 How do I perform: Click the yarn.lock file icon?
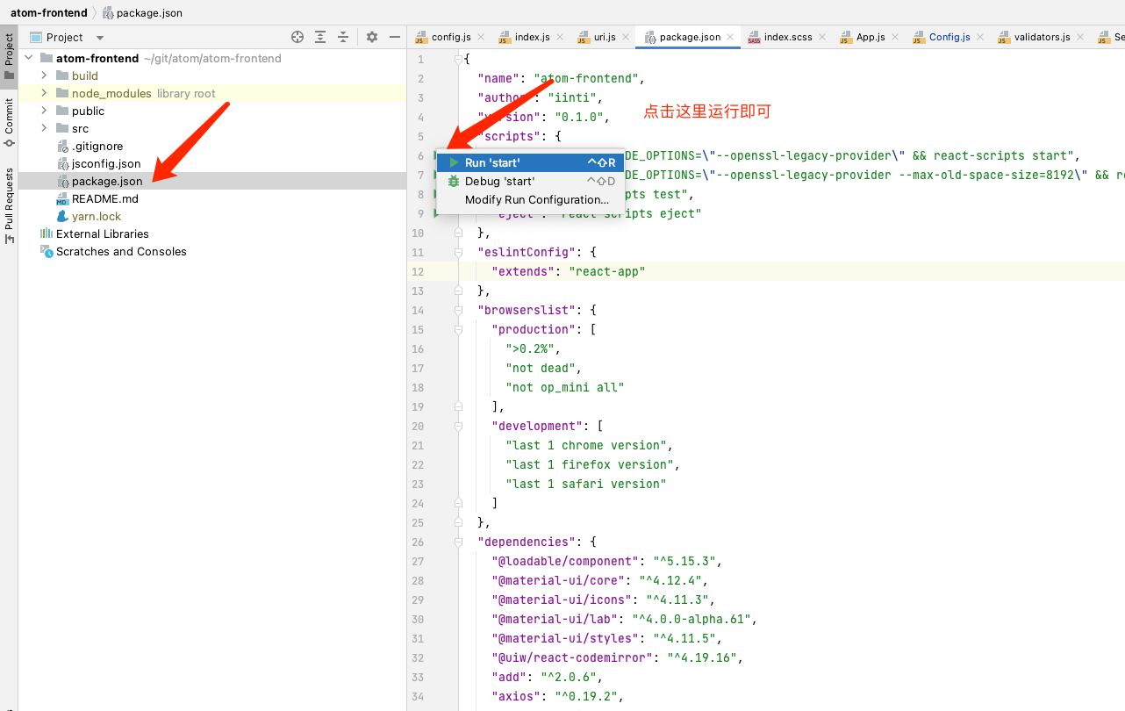pos(62,216)
